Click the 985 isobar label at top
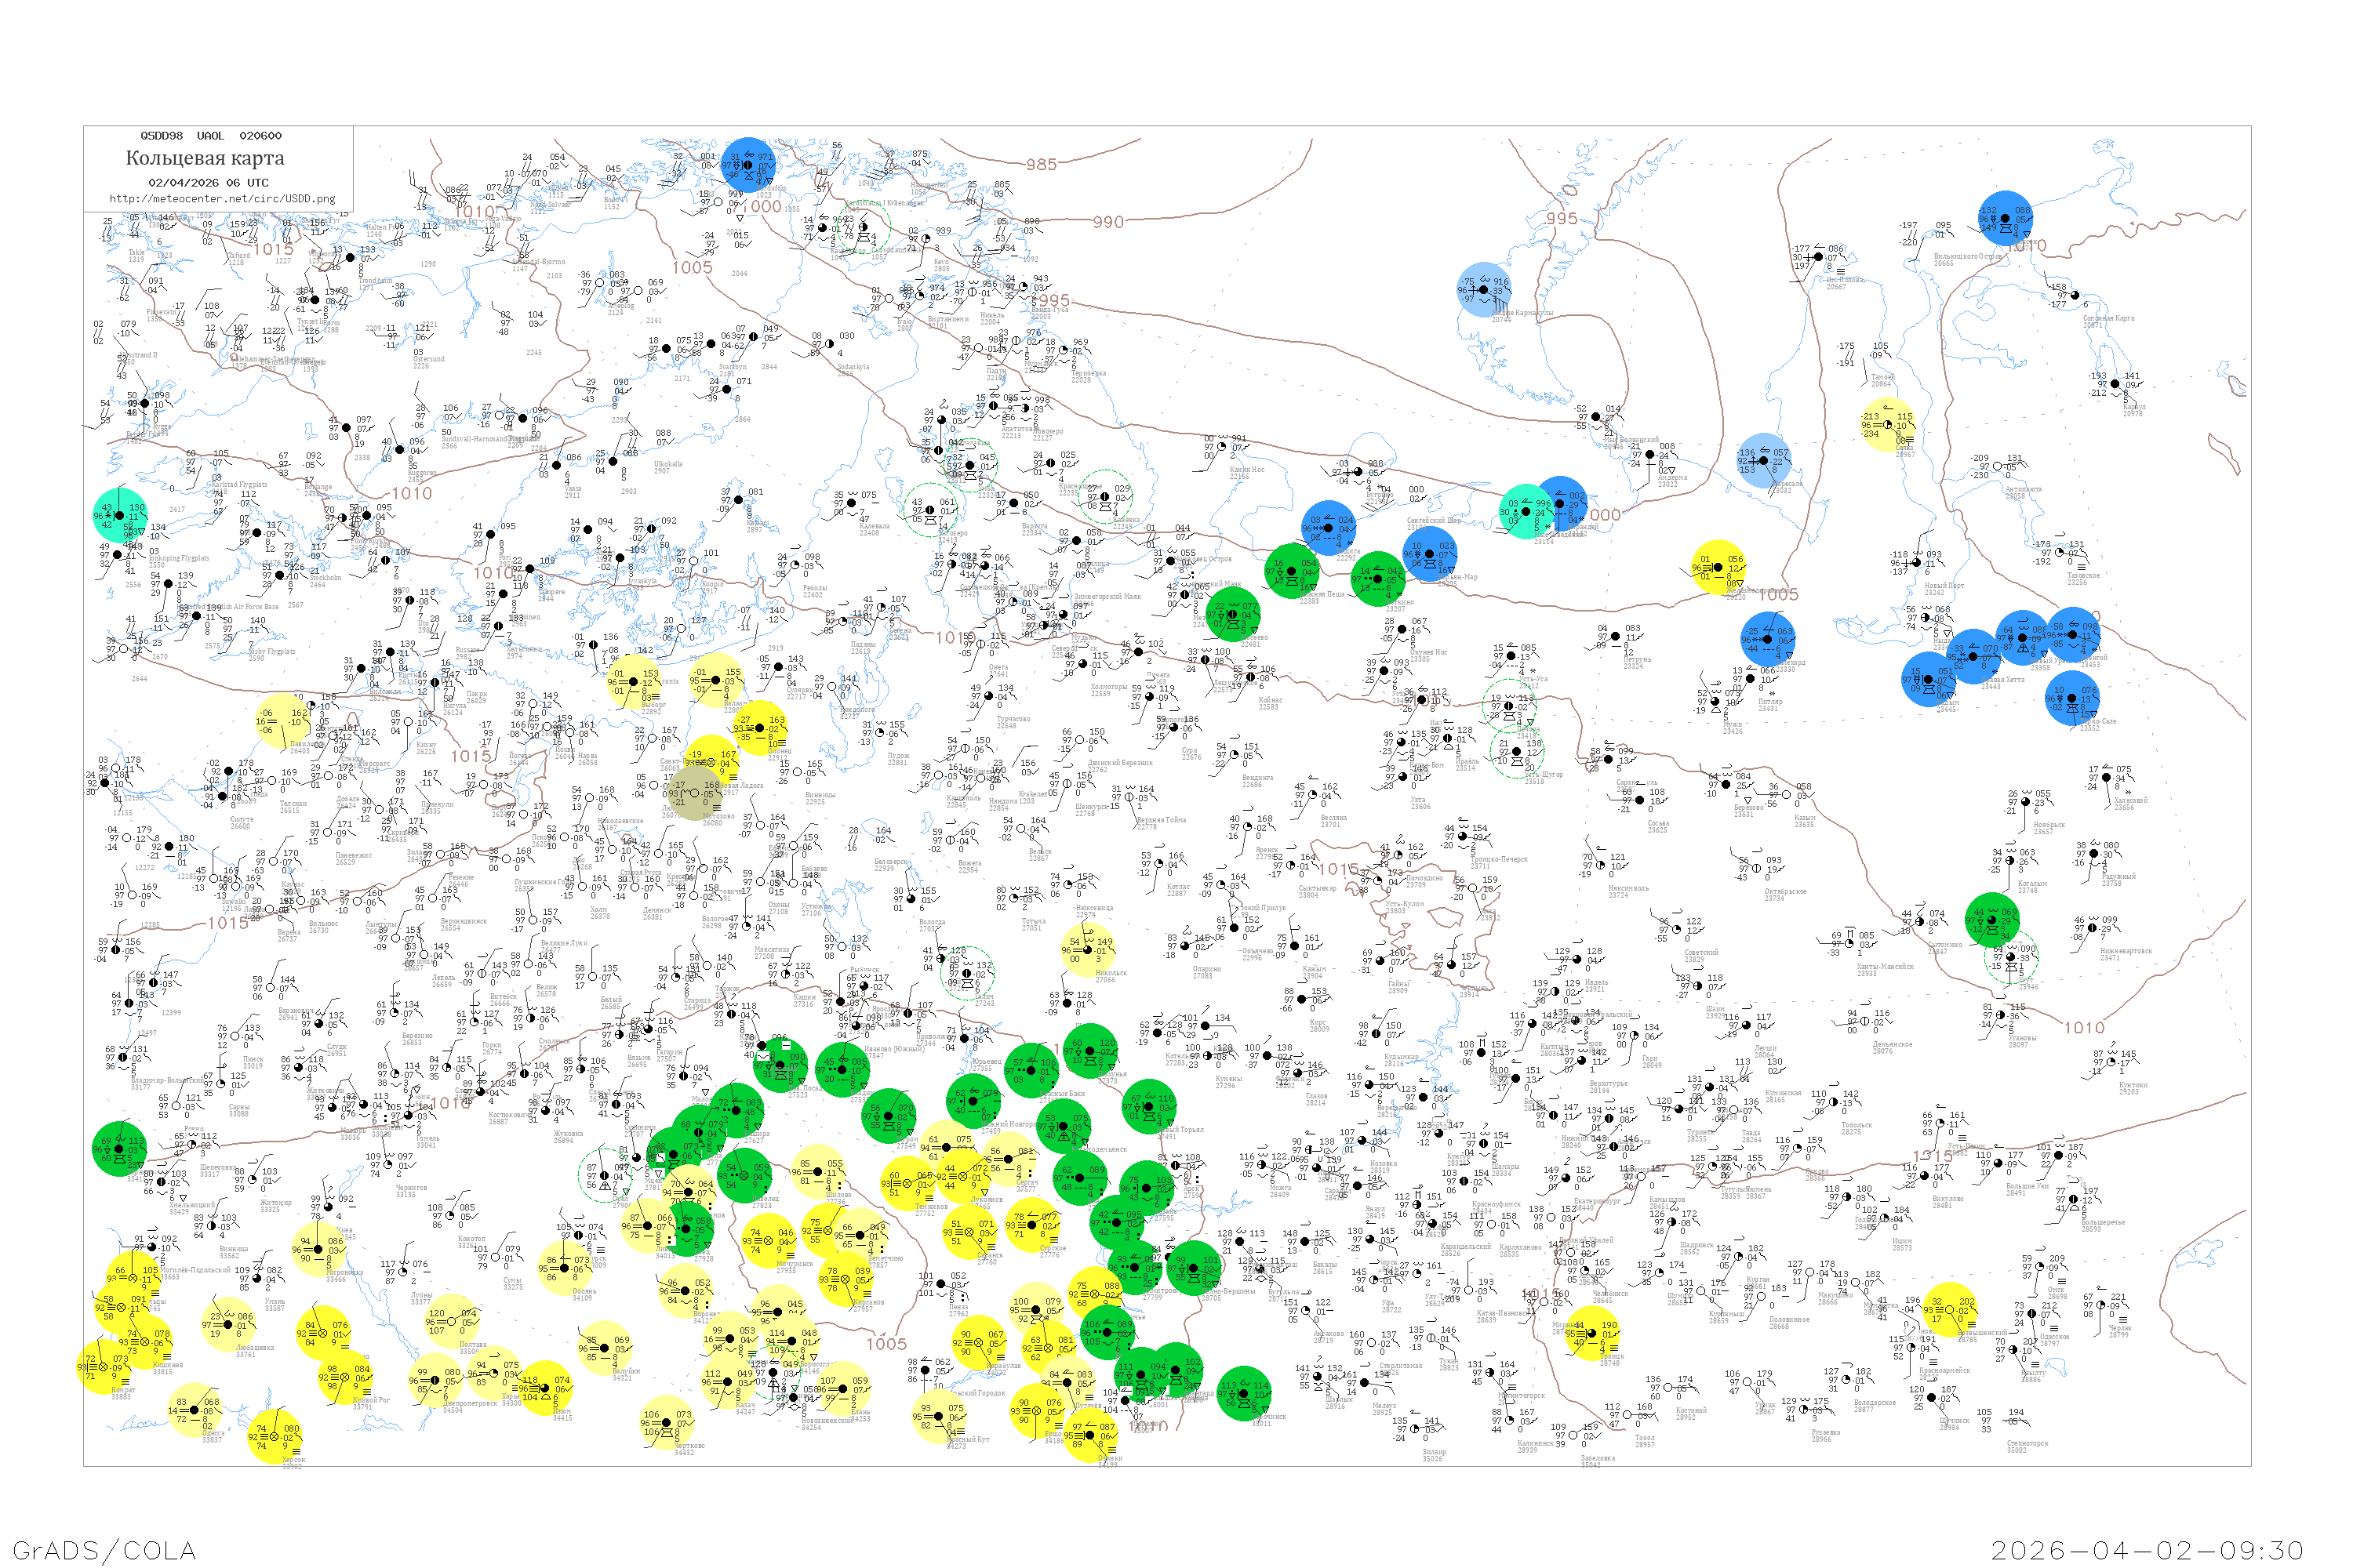 coord(1041,164)
